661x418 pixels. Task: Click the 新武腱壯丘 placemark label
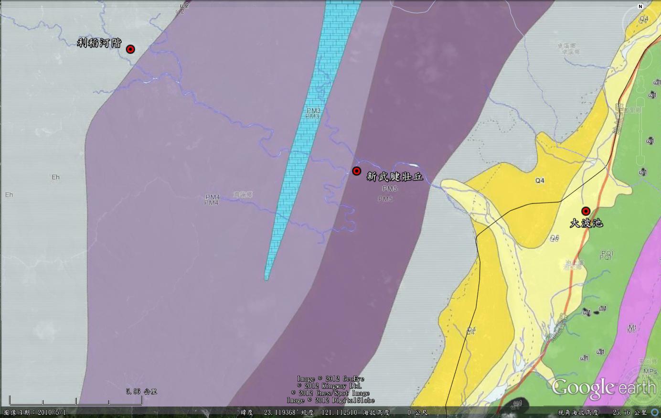tap(395, 176)
